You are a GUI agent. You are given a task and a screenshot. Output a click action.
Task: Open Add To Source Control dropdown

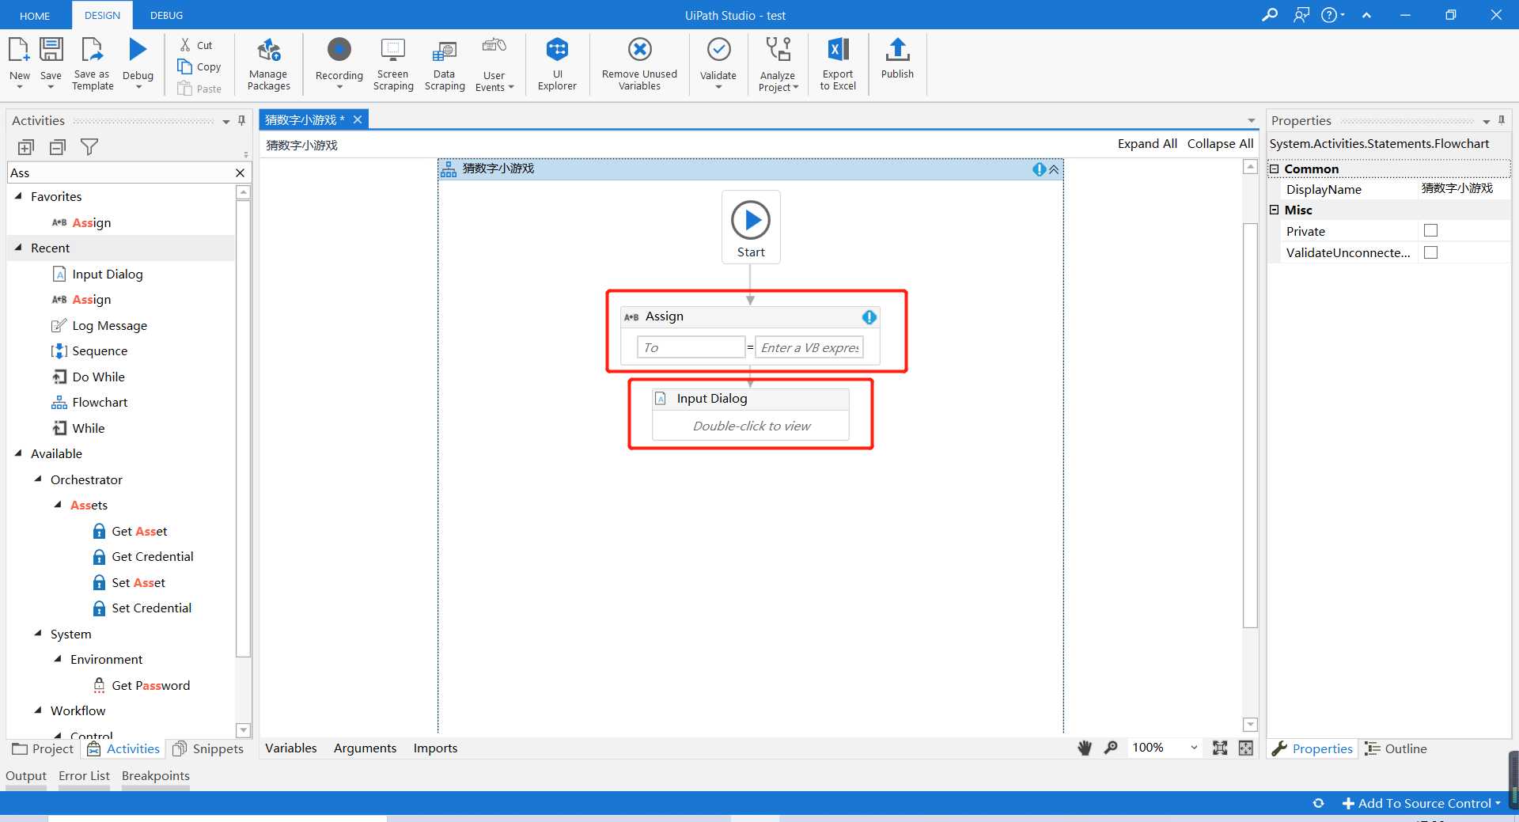pyautogui.click(x=1422, y=803)
